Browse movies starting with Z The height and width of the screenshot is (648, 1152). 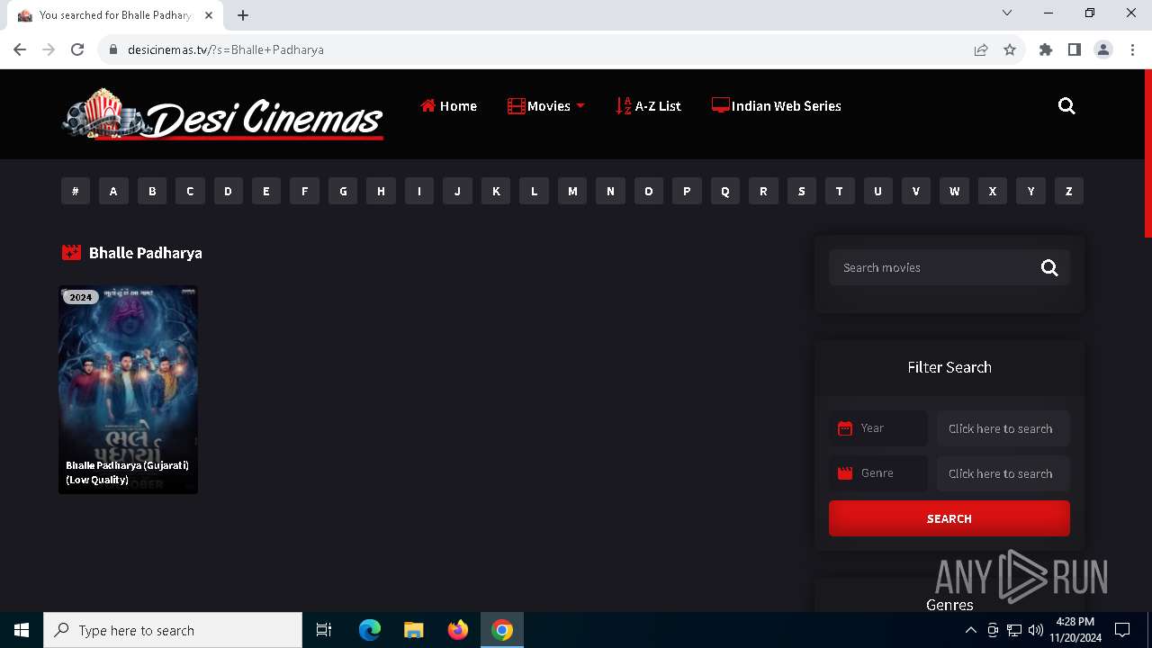click(1069, 191)
